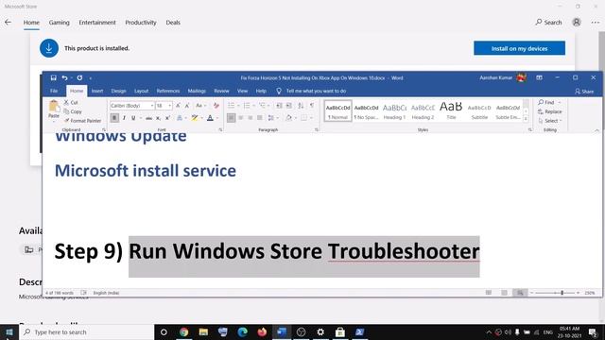Screen dimensions: 605x340
Task: Click Replace in Editing group
Action: tap(550, 111)
